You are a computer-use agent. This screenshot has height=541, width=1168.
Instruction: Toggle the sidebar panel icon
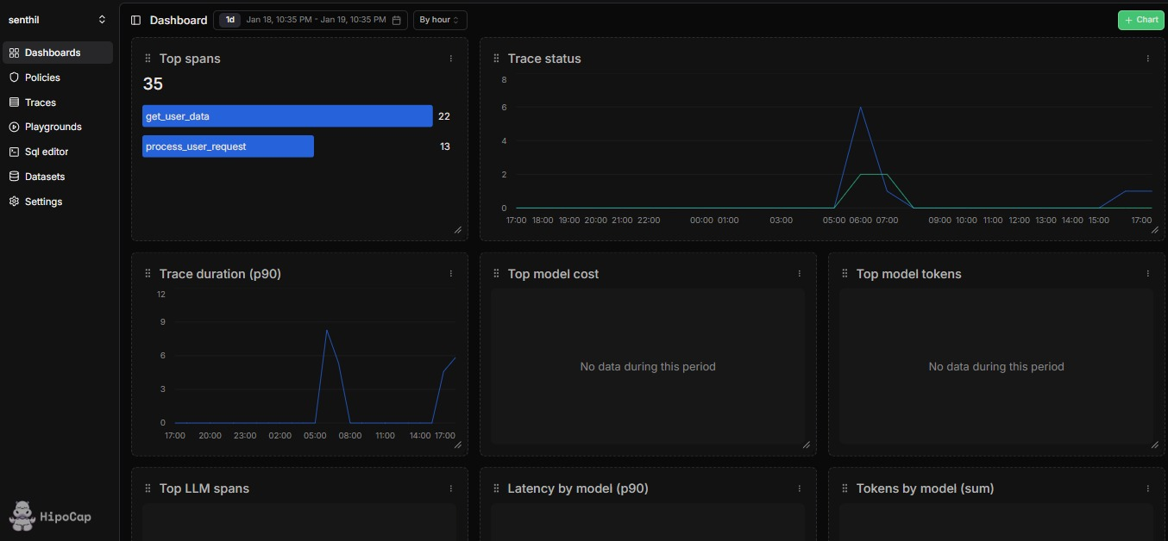click(136, 20)
